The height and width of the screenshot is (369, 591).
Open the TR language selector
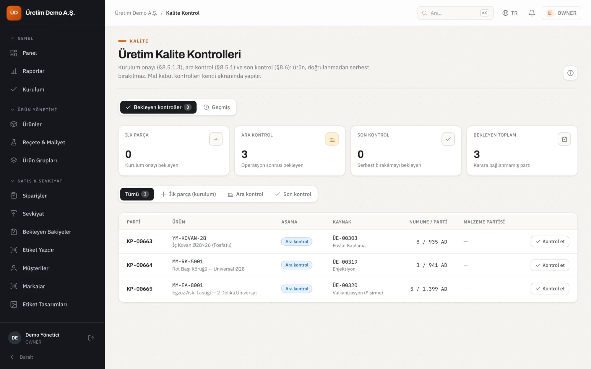coord(510,13)
